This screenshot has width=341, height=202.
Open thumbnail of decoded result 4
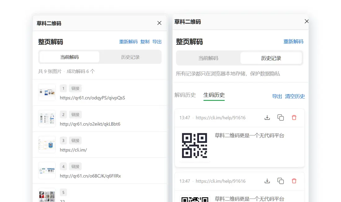pyautogui.click(x=47, y=171)
